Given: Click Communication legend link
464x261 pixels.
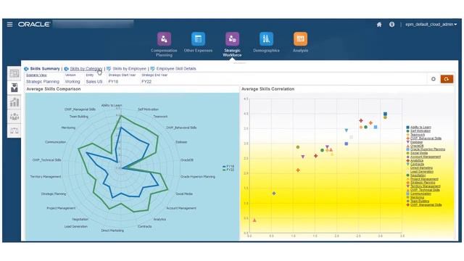Looking at the screenshot, I should [x=420, y=194].
